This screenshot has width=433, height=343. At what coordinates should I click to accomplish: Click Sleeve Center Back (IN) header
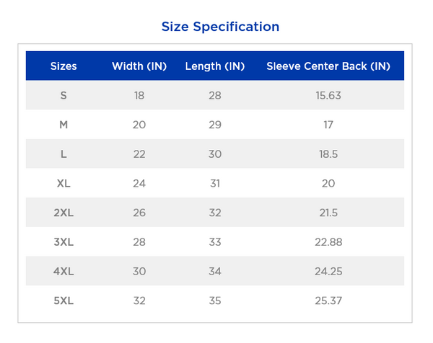click(x=328, y=66)
